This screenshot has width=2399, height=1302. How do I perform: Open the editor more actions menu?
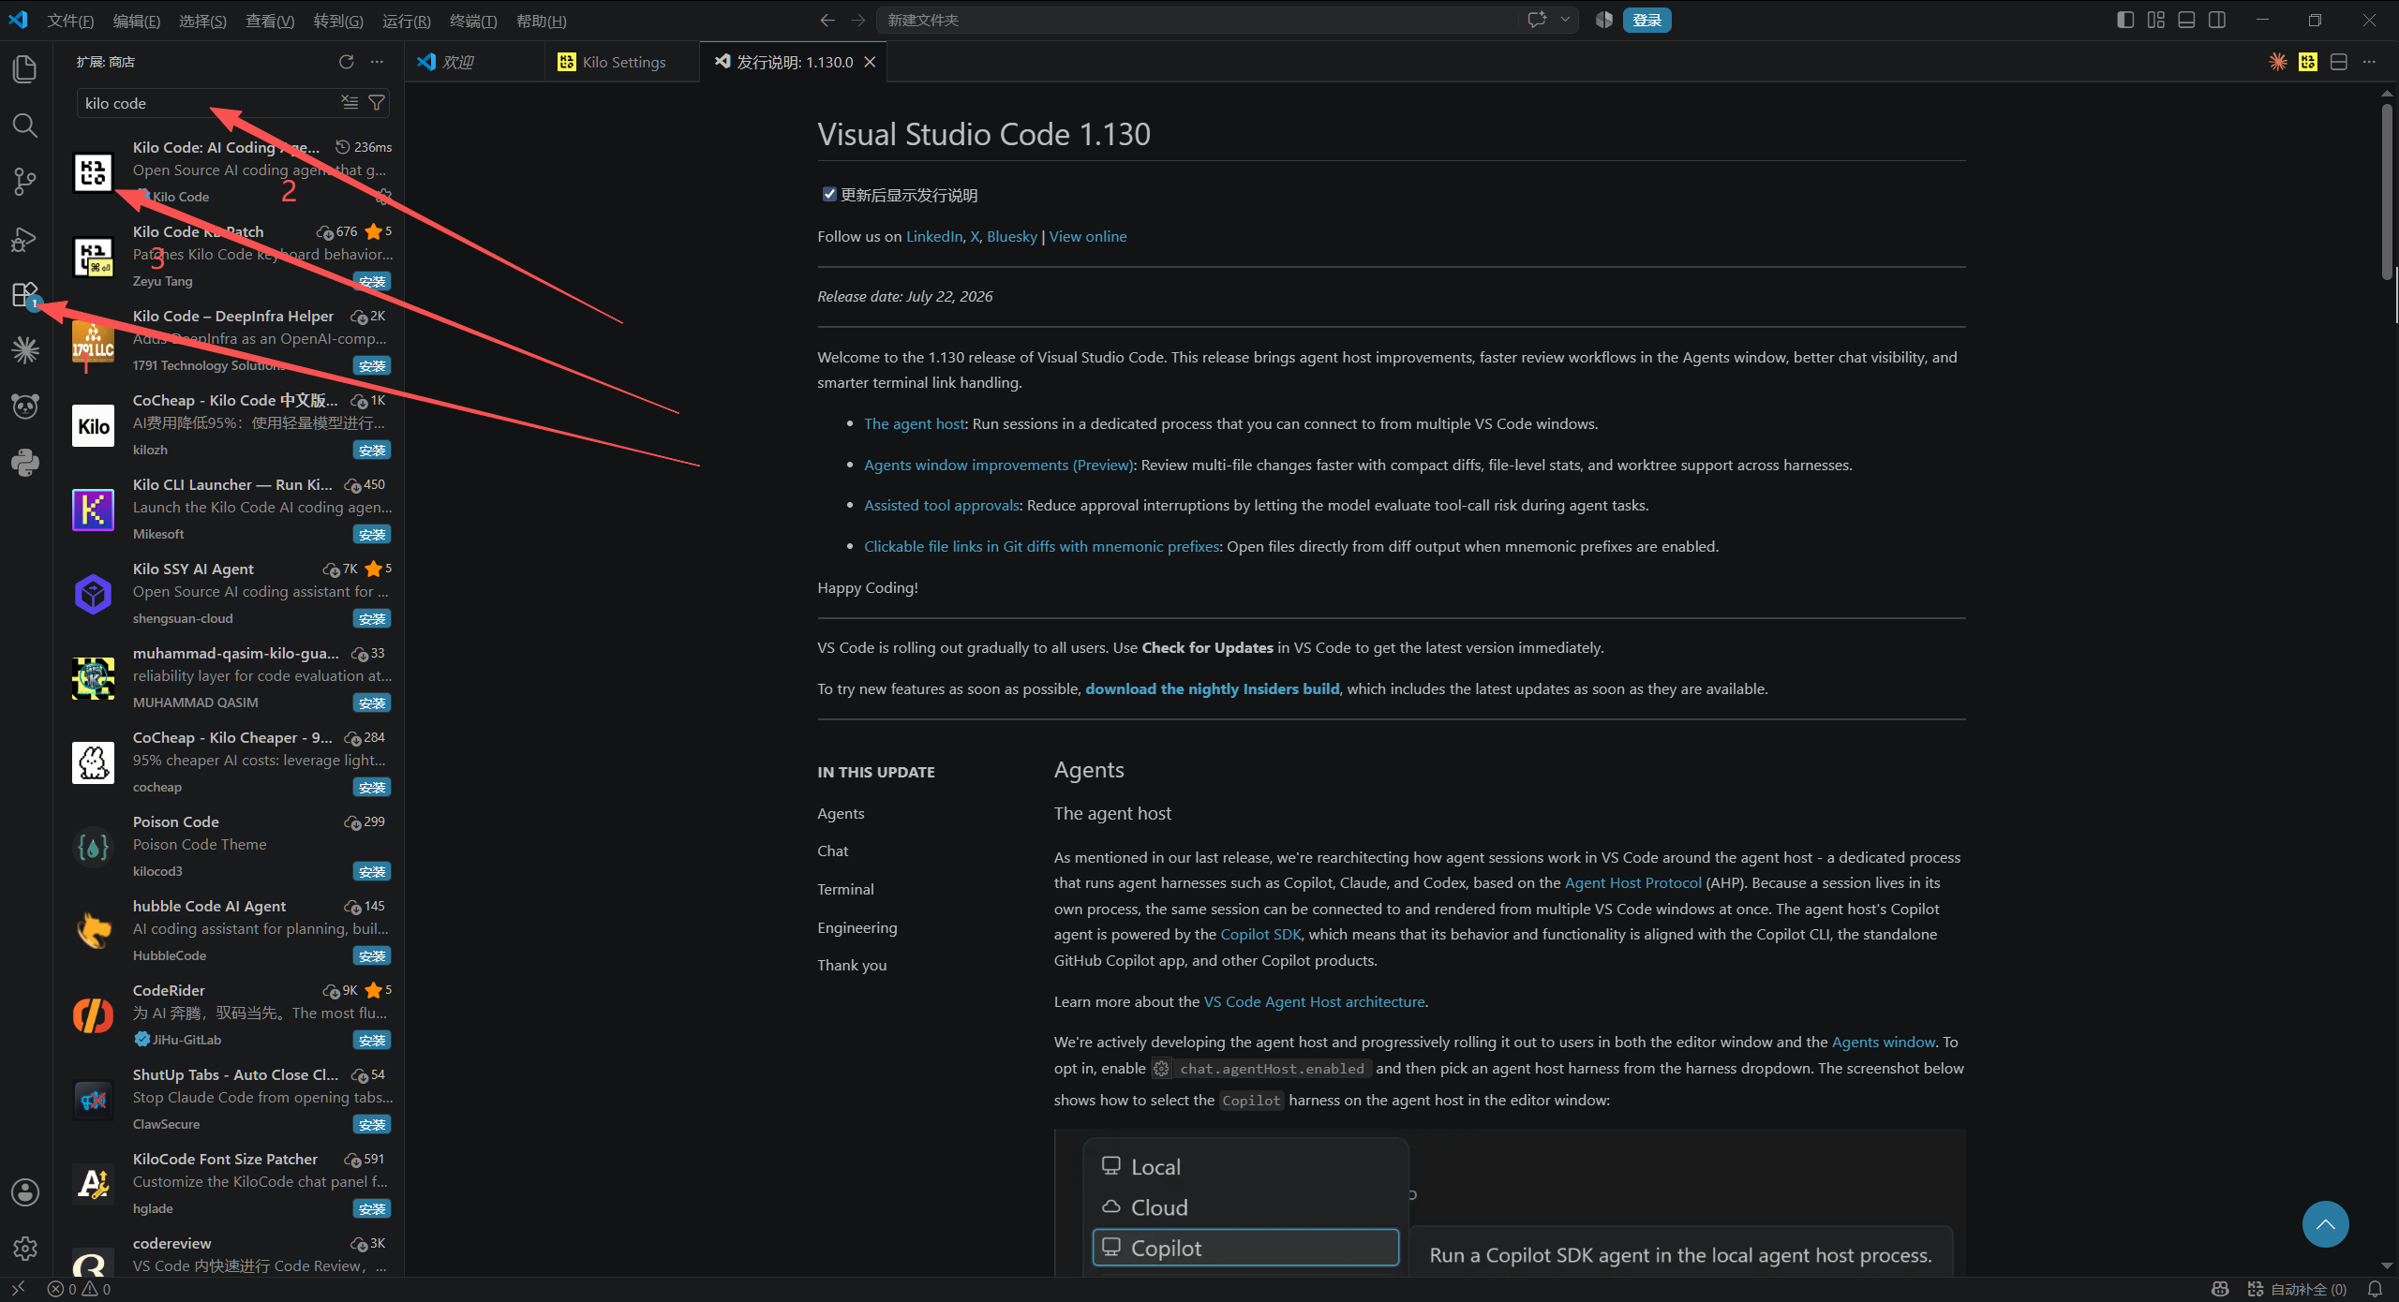pyautogui.click(x=2370, y=62)
